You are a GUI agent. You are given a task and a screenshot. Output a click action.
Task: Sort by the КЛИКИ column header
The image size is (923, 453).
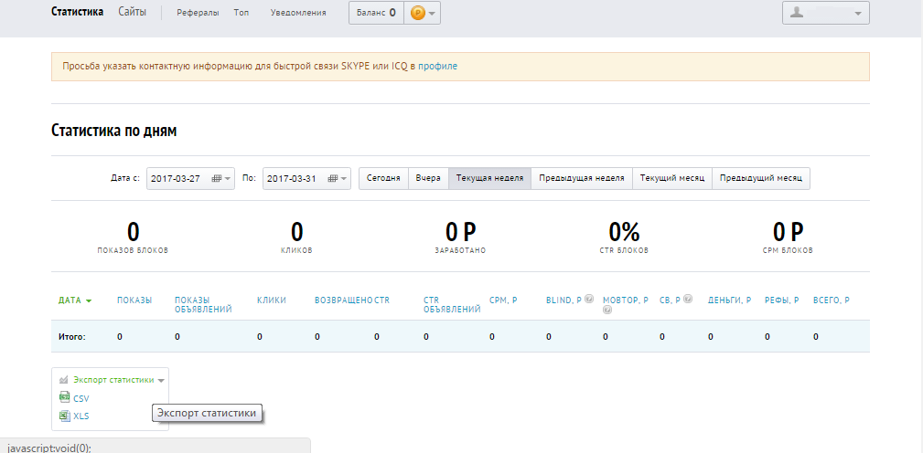(272, 300)
